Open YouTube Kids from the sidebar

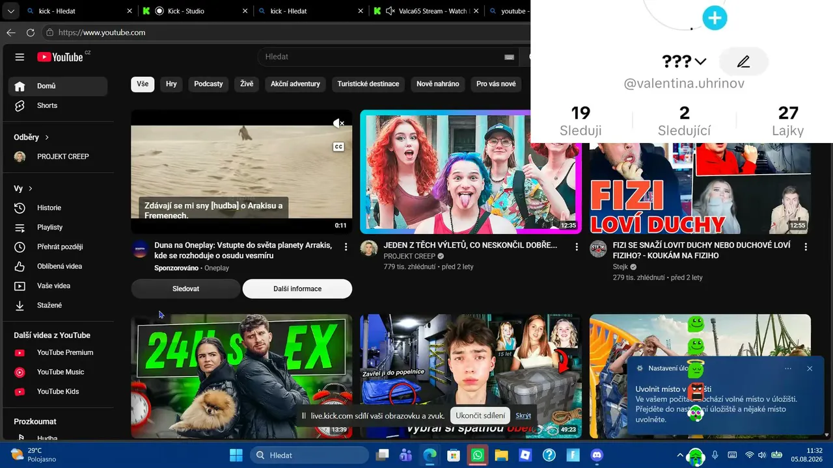[x=57, y=391]
